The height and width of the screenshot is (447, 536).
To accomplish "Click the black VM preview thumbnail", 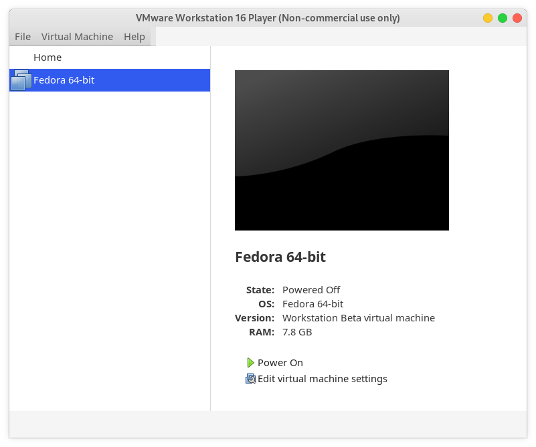I will [x=341, y=150].
